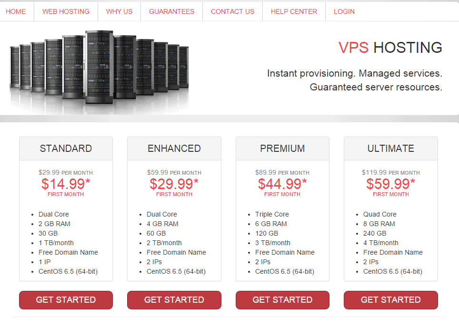
Task: Open the CONTACT US page
Action: [x=232, y=11]
